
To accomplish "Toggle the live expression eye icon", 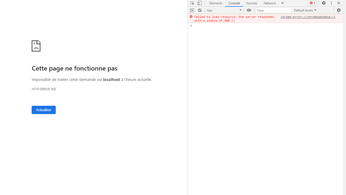I will pos(249,10).
